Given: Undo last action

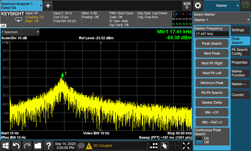Looking at the screenshot, I should [x=16, y=146].
